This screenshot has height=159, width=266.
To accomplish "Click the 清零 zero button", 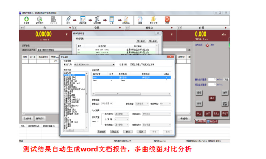I will [225, 93].
